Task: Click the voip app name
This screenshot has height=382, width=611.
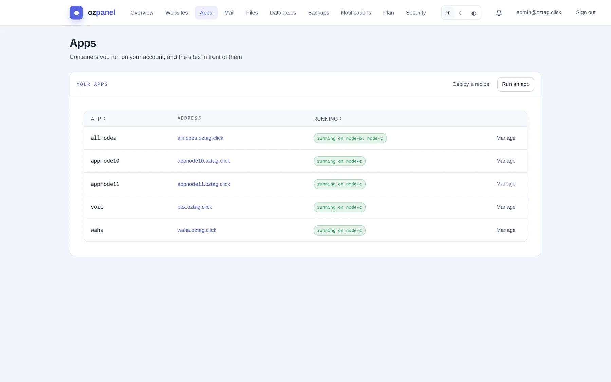Action: (97, 207)
